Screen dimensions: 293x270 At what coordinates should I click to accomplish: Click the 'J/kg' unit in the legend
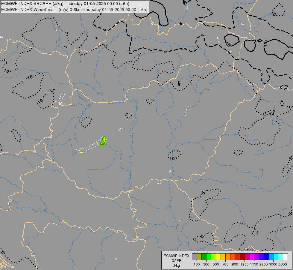[x=176, y=265]
